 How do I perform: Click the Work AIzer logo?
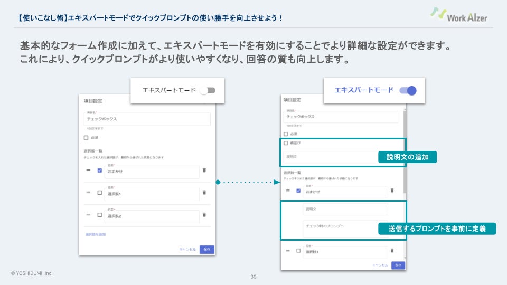click(x=458, y=15)
